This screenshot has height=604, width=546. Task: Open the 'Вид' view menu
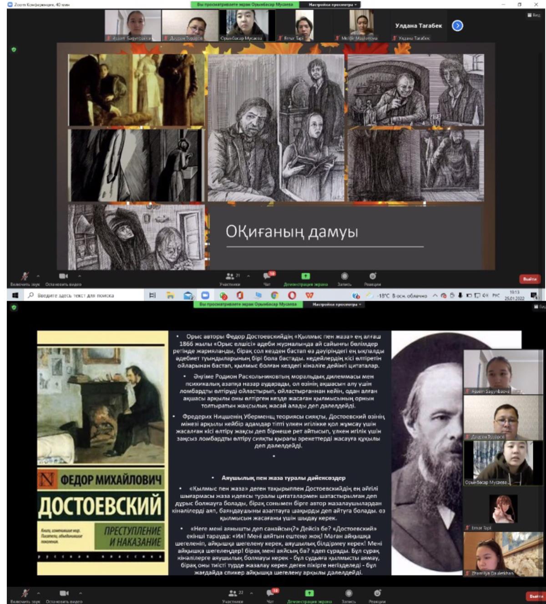534,15
